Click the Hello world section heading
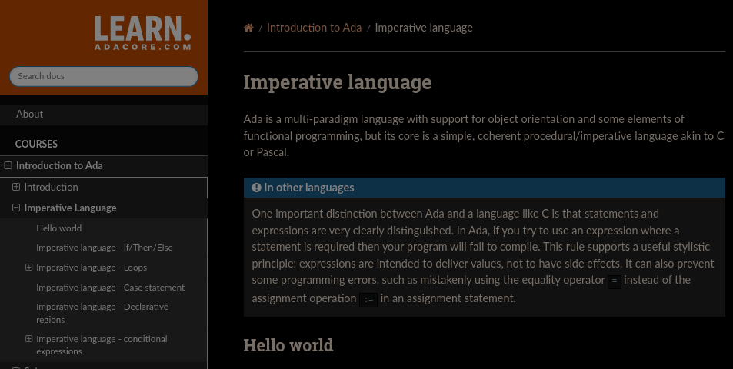The image size is (733, 369). click(x=288, y=345)
